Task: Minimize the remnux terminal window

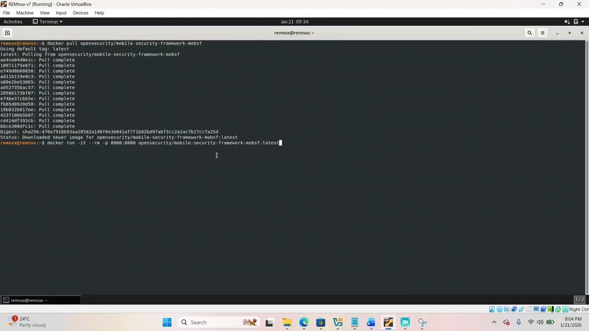Action: coord(557,33)
